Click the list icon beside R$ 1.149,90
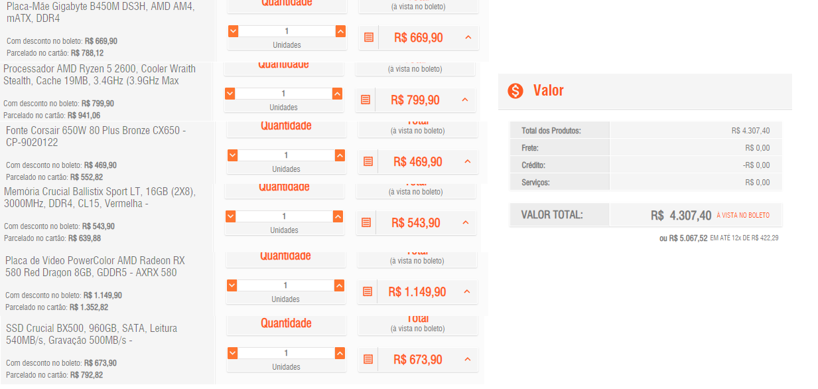The height and width of the screenshot is (389, 818). pyautogui.click(x=368, y=291)
